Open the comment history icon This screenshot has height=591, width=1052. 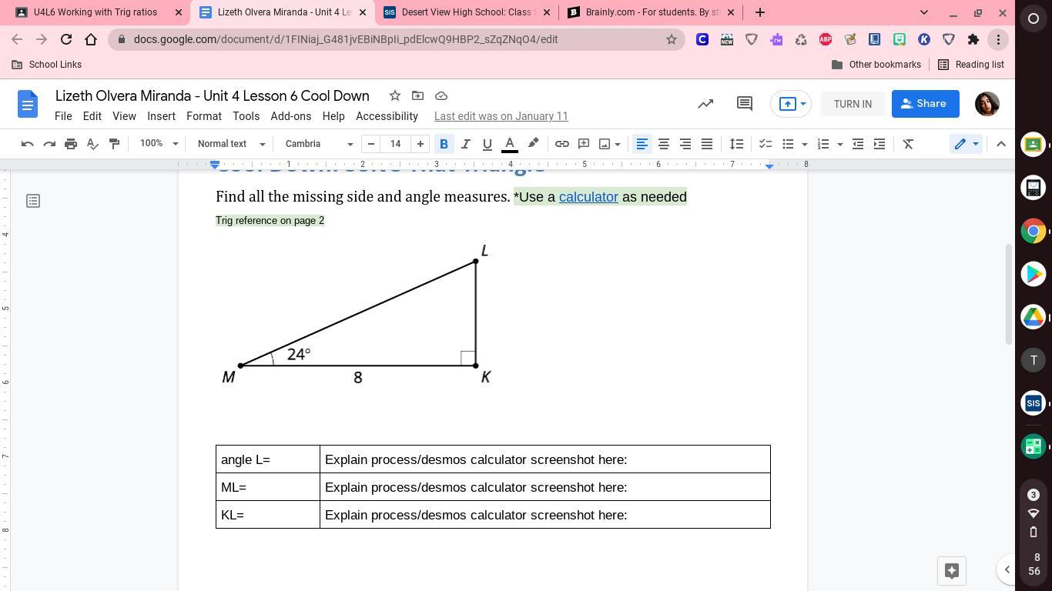744,104
